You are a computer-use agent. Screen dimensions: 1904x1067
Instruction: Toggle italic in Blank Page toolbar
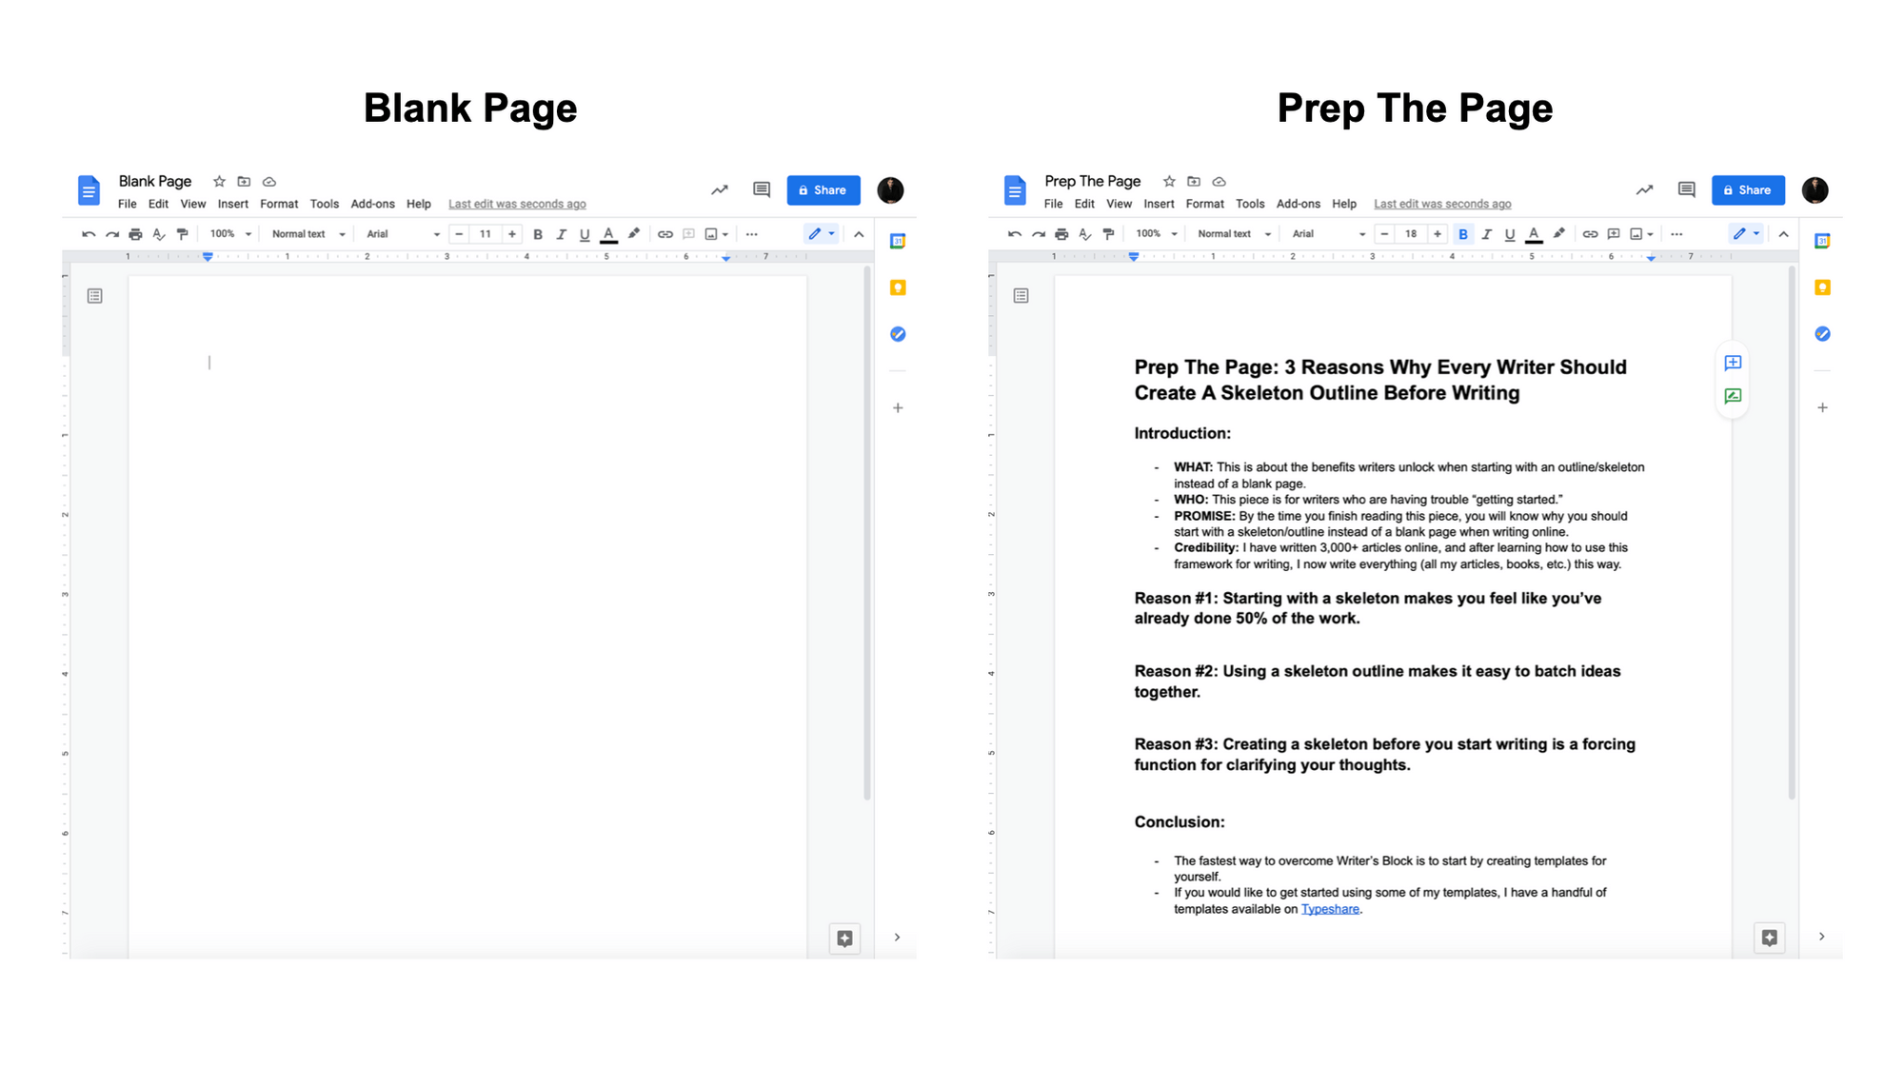tap(561, 234)
